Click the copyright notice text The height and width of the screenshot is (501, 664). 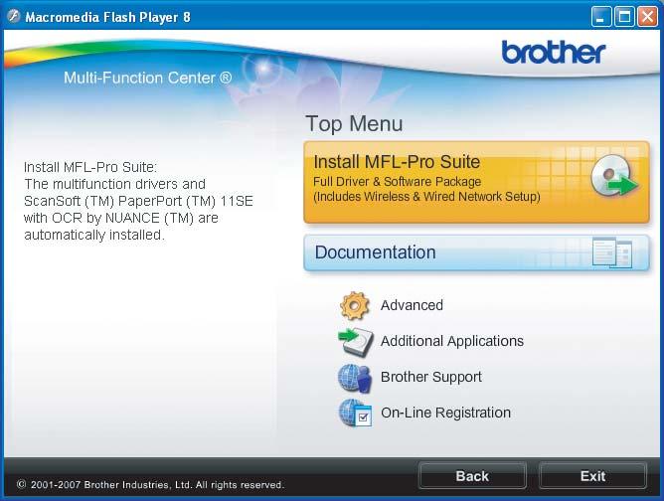click(x=150, y=484)
